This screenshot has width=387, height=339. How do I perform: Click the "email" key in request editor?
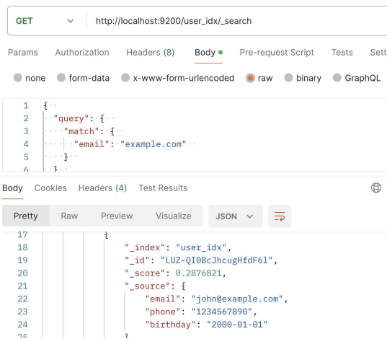click(x=92, y=144)
